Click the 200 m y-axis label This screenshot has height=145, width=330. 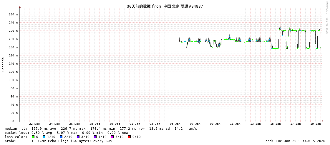13,39
